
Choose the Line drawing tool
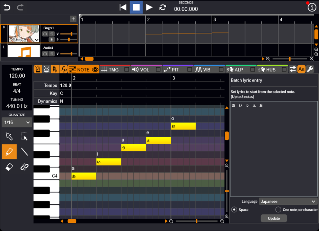[x=24, y=152]
